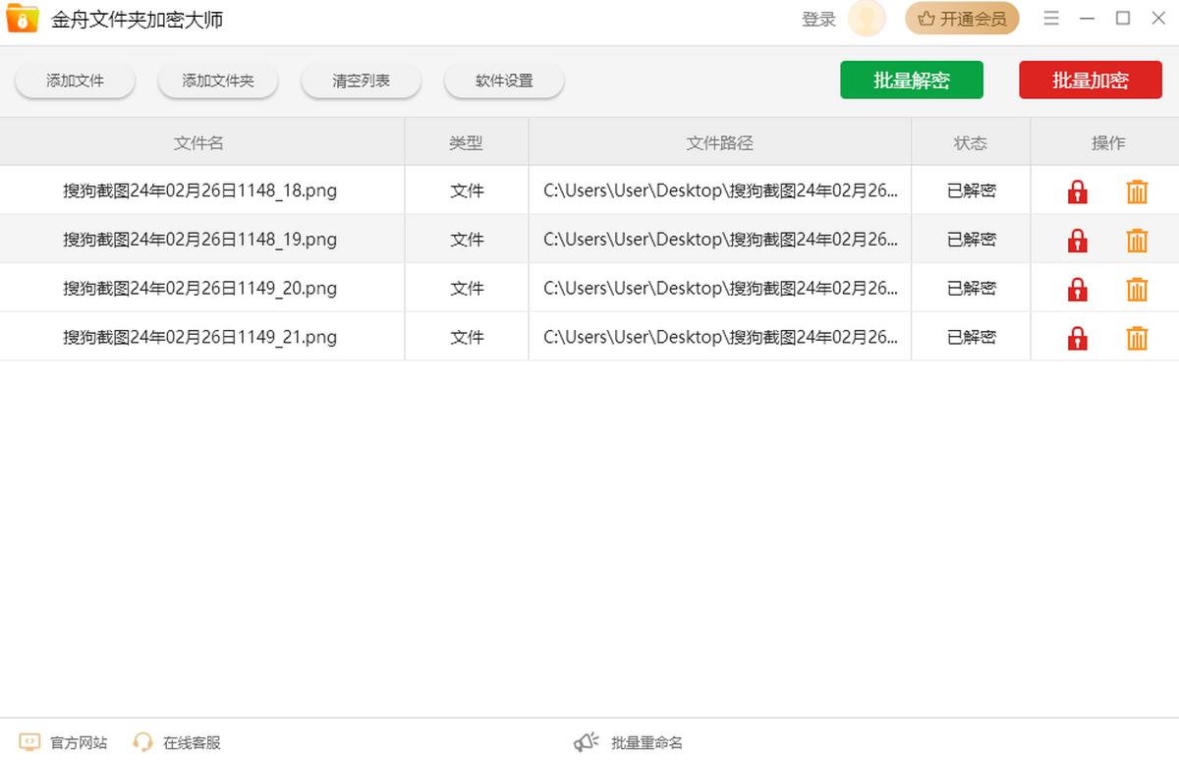1179x760 pixels.
Task: Open 在线客服 online support
Action: pos(179,742)
